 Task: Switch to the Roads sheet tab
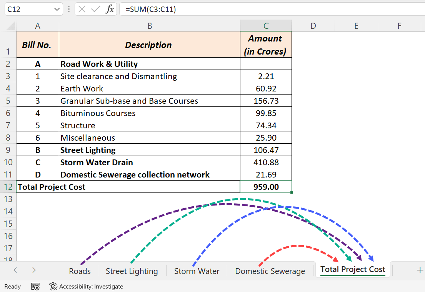[80, 271]
